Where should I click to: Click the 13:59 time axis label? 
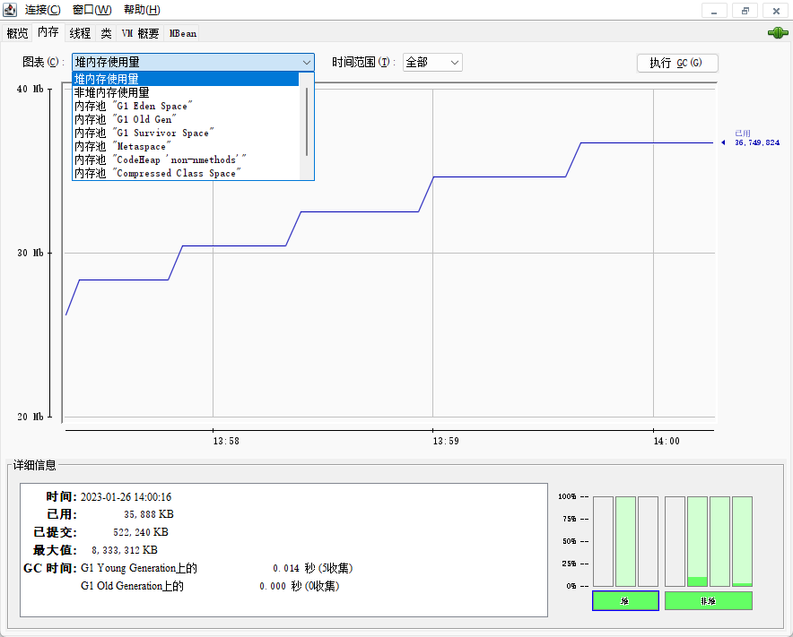pos(446,441)
